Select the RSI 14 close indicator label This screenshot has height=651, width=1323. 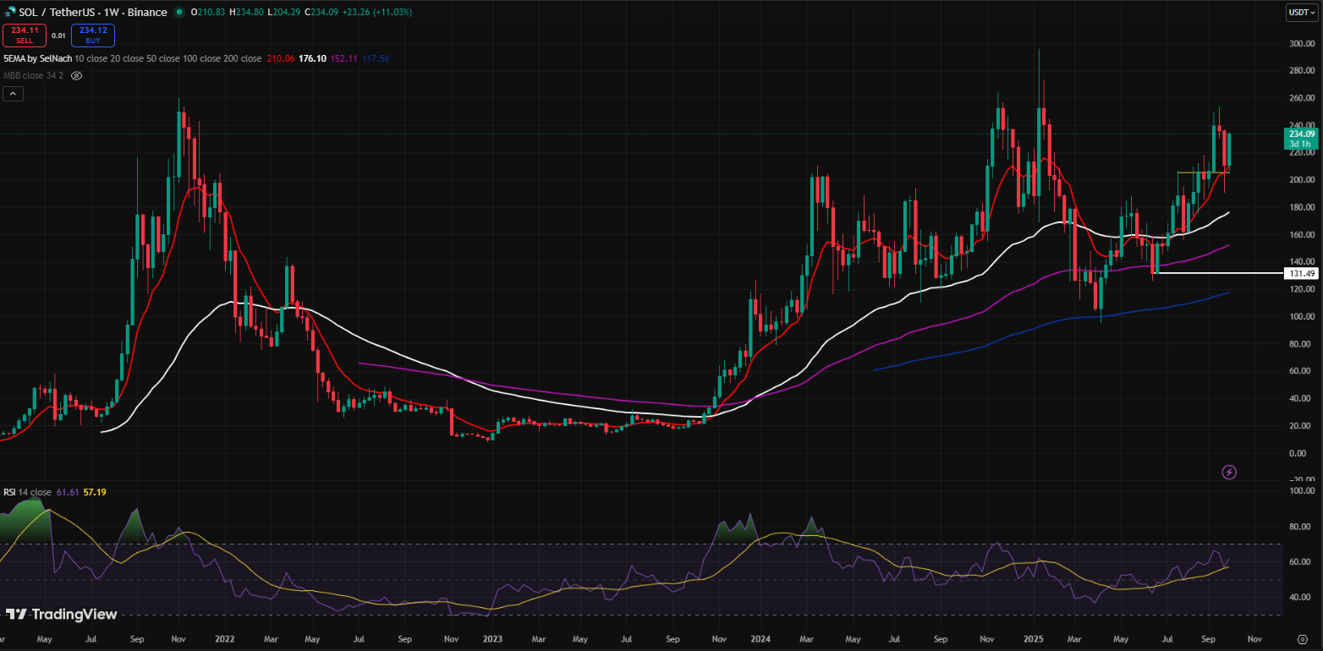click(x=27, y=492)
